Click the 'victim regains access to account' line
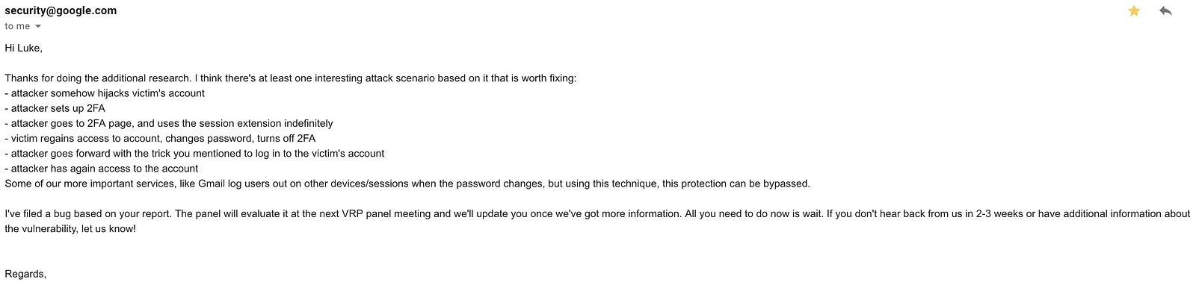 pyautogui.click(x=160, y=138)
